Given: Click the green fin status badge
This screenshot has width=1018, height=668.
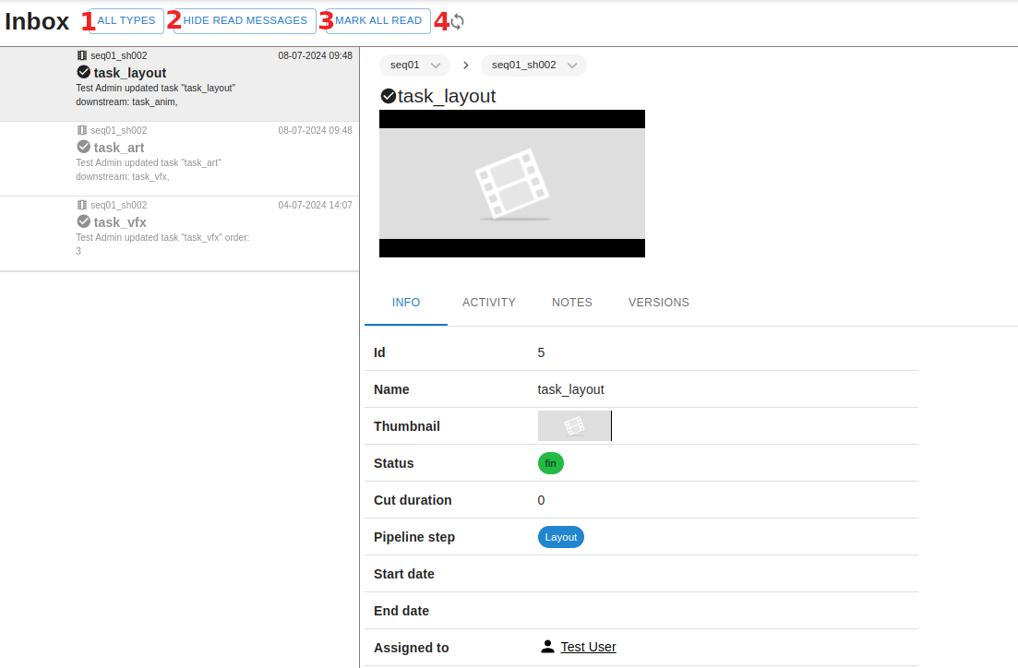Looking at the screenshot, I should click(550, 463).
